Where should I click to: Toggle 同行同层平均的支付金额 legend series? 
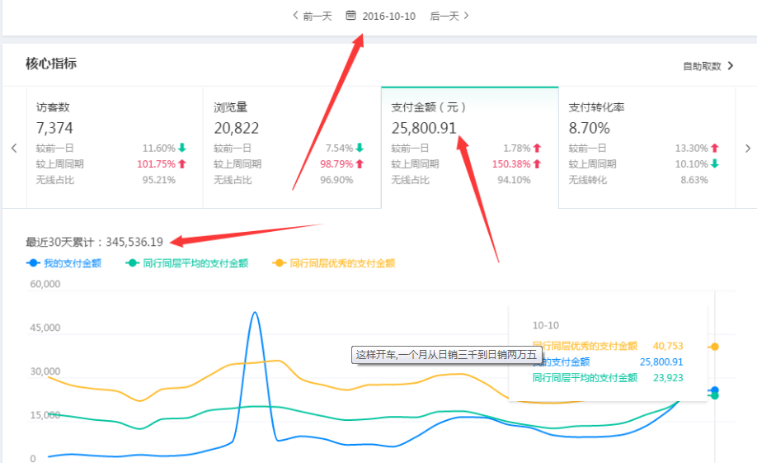point(195,263)
